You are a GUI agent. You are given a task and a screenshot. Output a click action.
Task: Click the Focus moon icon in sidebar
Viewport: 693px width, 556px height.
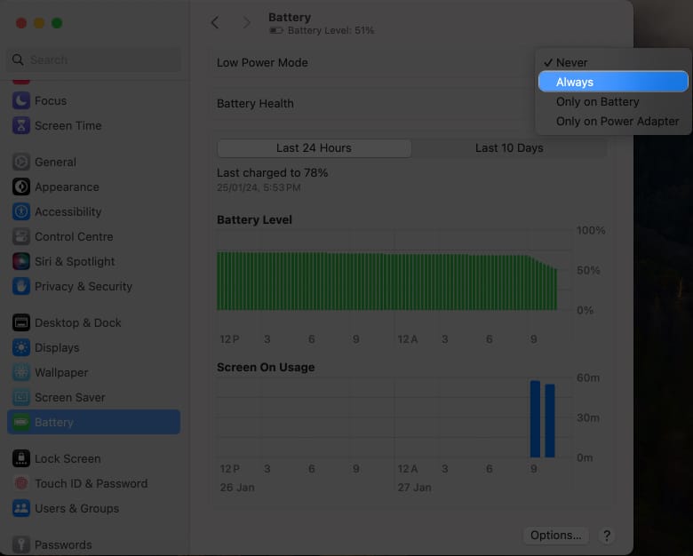pos(21,100)
